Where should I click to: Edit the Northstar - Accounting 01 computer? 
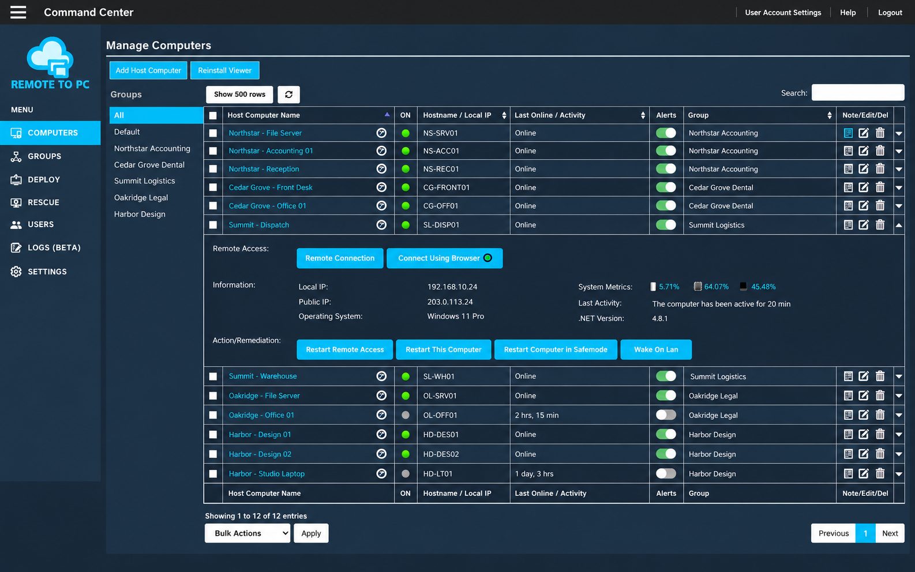[864, 151]
